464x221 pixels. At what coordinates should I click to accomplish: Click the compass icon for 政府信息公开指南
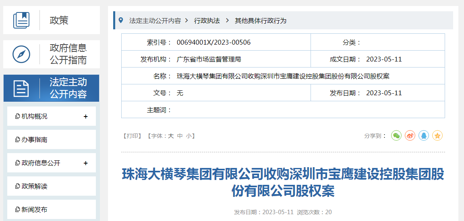click(x=21, y=54)
